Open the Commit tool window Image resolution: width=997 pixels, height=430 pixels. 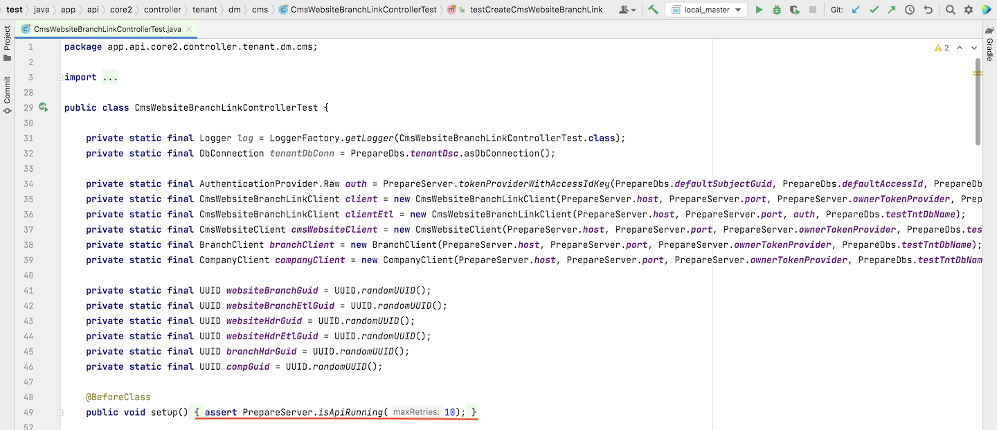[7, 95]
